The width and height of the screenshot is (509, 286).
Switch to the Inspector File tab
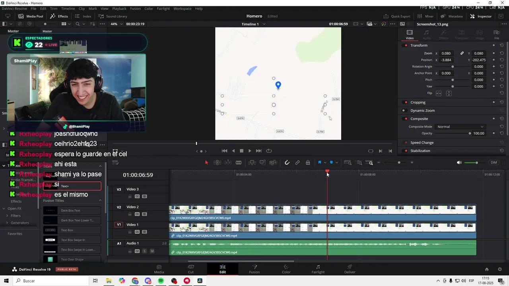tap(497, 35)
